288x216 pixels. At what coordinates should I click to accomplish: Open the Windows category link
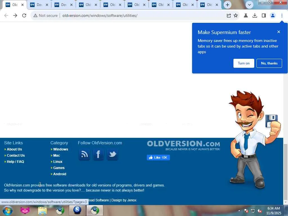61,149
